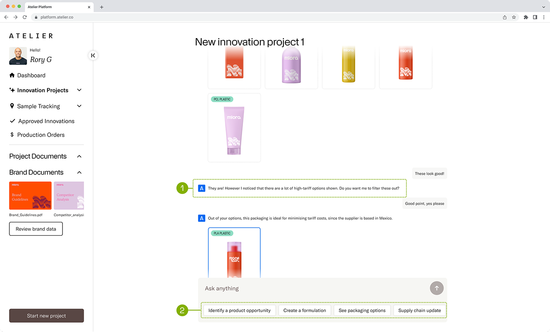The image size is (550, 332).
Task: Click the share icon in the address bar
Action: (x=504, y=17)
